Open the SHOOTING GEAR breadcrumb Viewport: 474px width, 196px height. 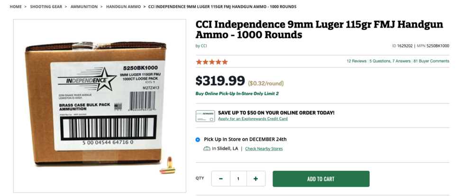click(x=47, y=7)
